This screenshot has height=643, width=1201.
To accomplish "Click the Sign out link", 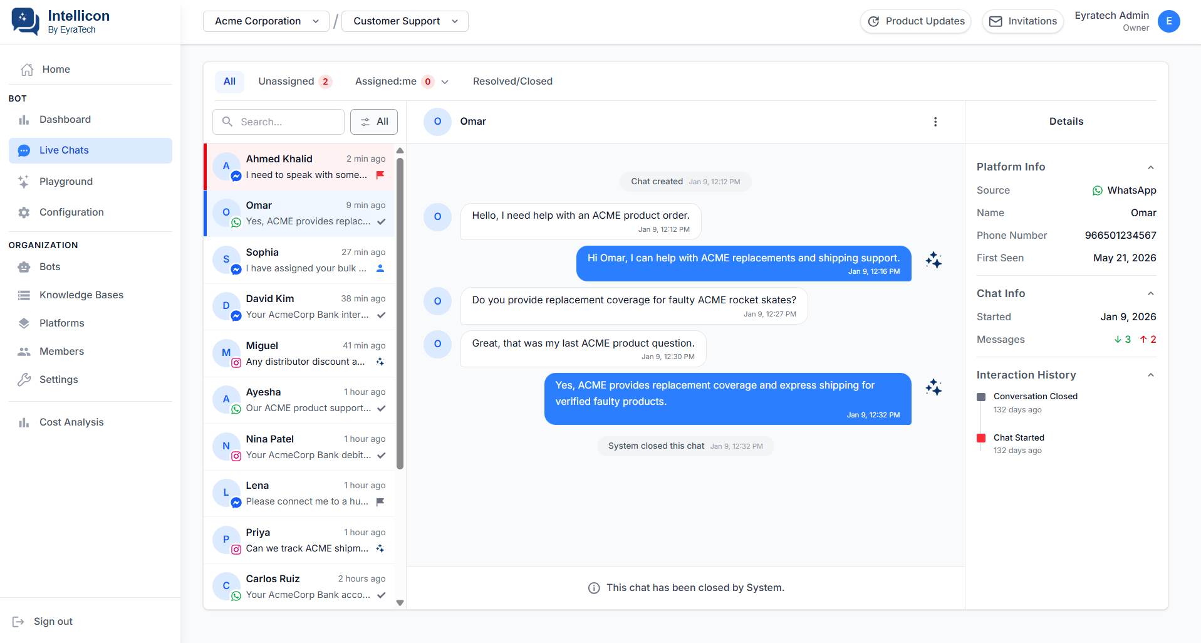I will [43, 622].
